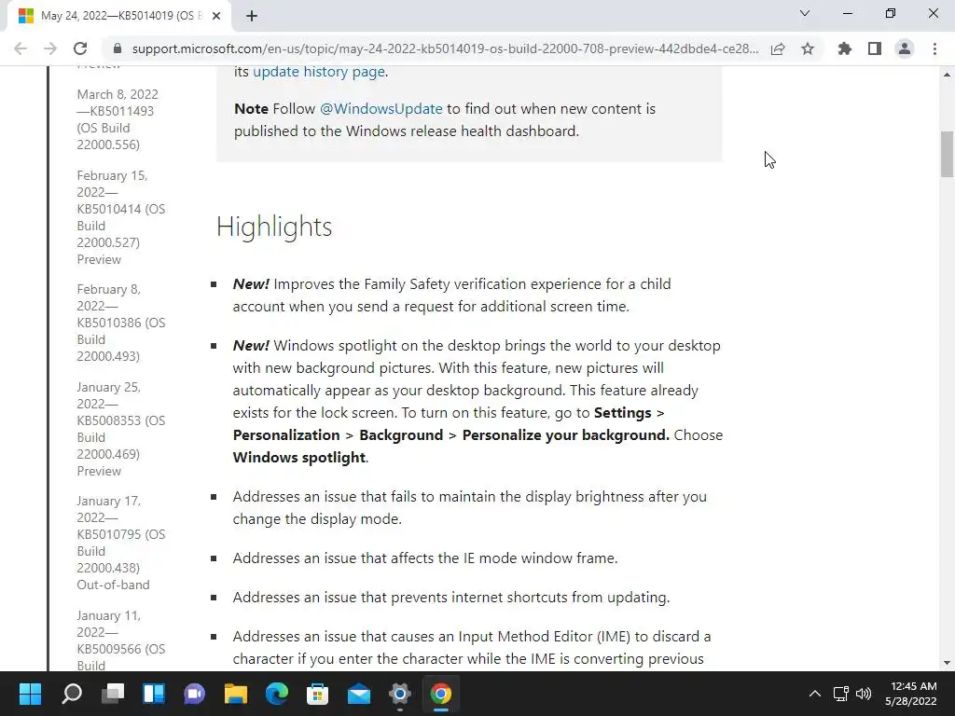
Task: Launch Microsoft Edge from taskbar
Action: point(277,694)
